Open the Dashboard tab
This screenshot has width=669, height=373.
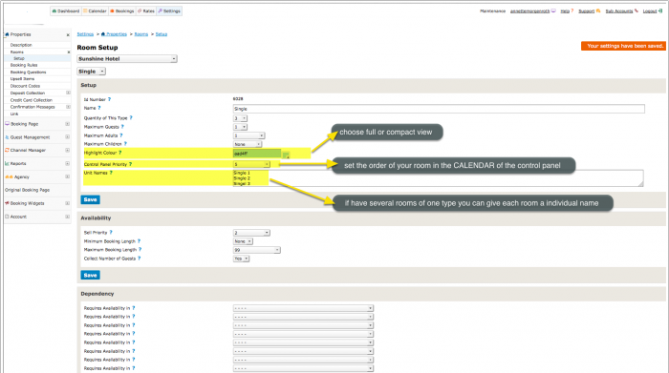coord(66,11)
